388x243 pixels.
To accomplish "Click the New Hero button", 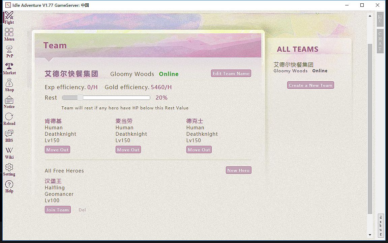I will pos(239,170).
